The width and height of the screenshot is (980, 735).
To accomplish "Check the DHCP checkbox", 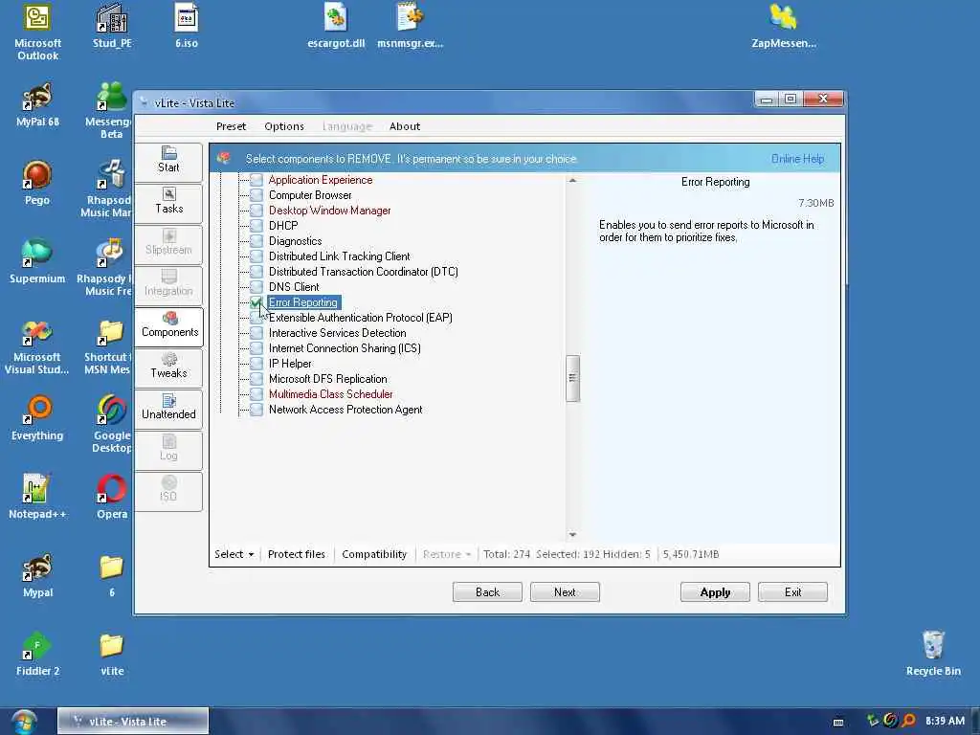I will [256, 226].
